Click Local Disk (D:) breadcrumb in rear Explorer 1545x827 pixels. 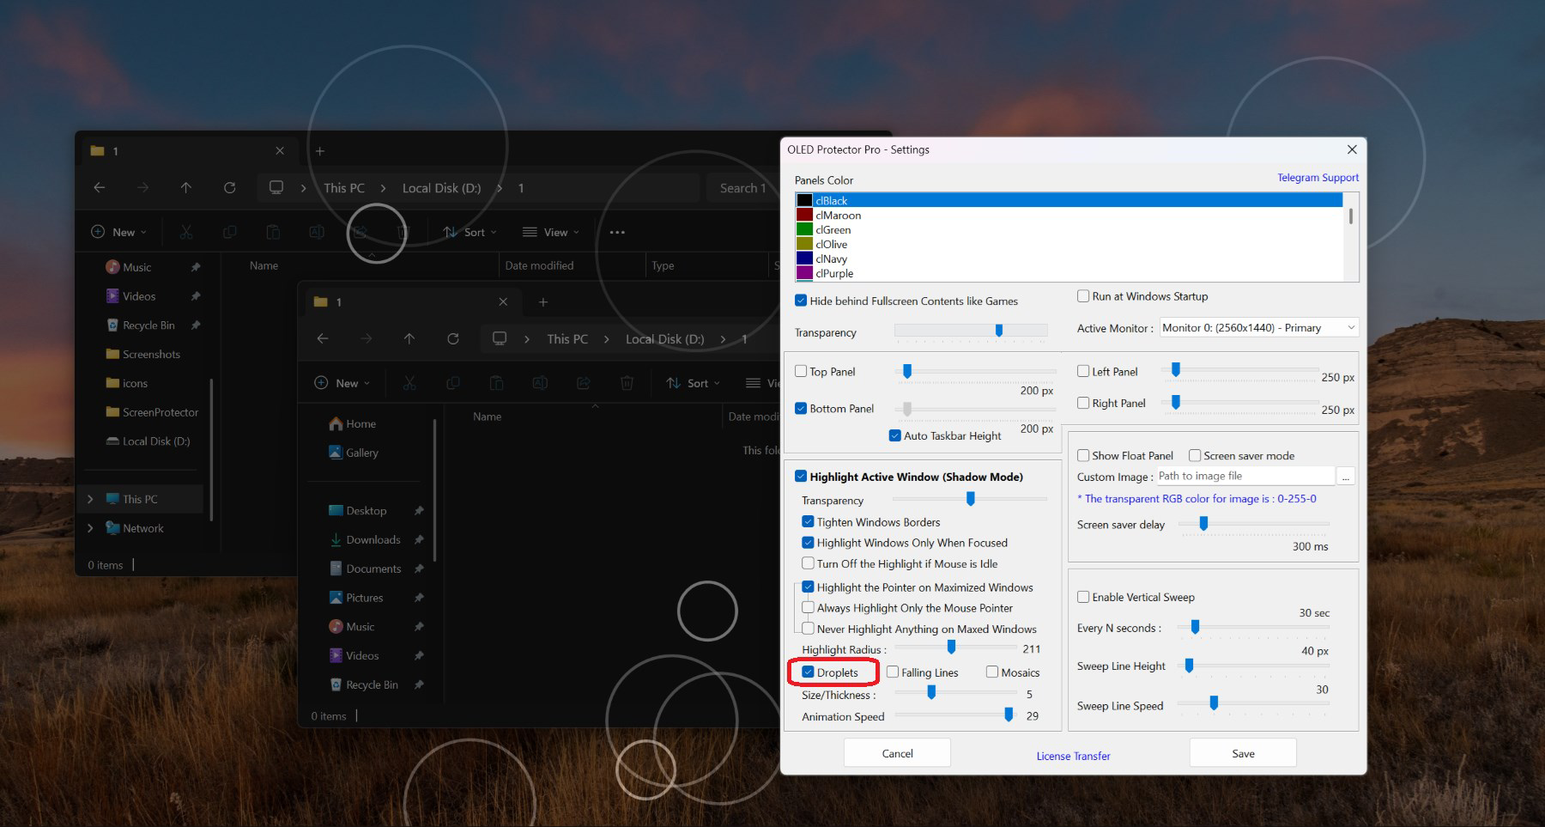pos(441,188)
